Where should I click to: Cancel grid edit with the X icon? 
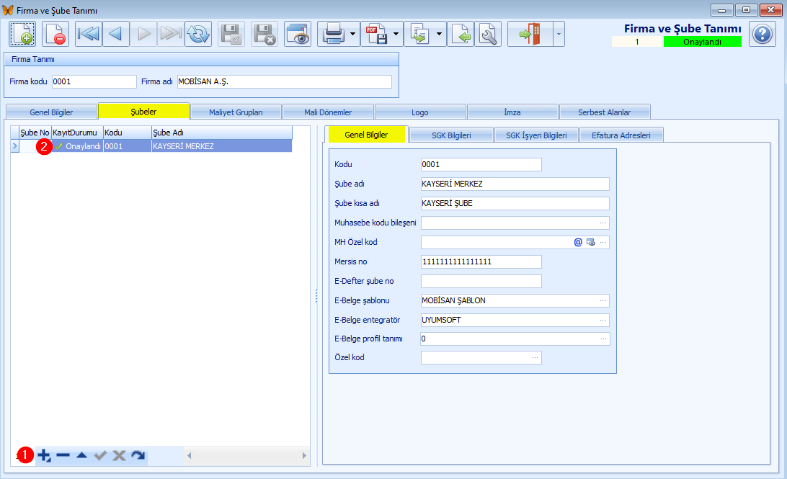pos(119,455)
